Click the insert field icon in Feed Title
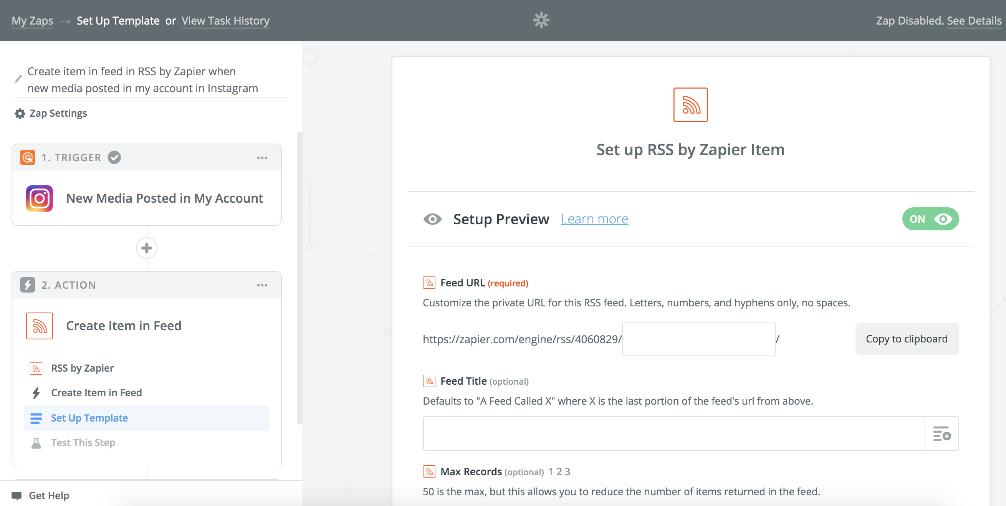The image size is (1006, 506). (941, 433)
